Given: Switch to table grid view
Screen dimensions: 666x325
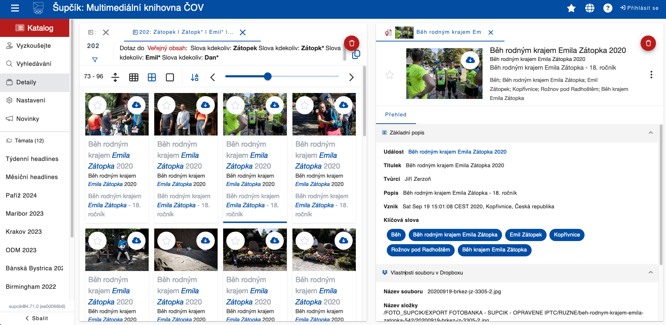Looking at the screenshot, I should [134, 77].
